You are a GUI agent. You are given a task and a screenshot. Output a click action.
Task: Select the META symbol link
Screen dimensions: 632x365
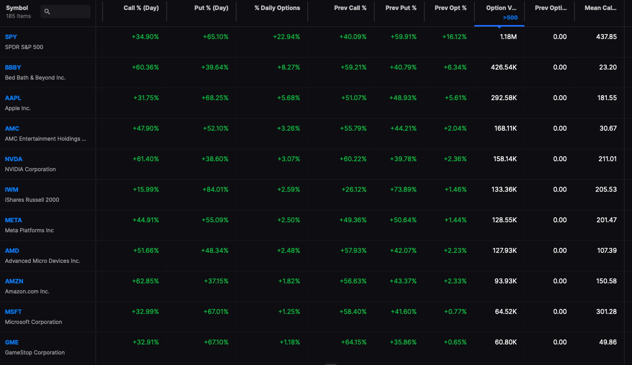coord(14,220)
